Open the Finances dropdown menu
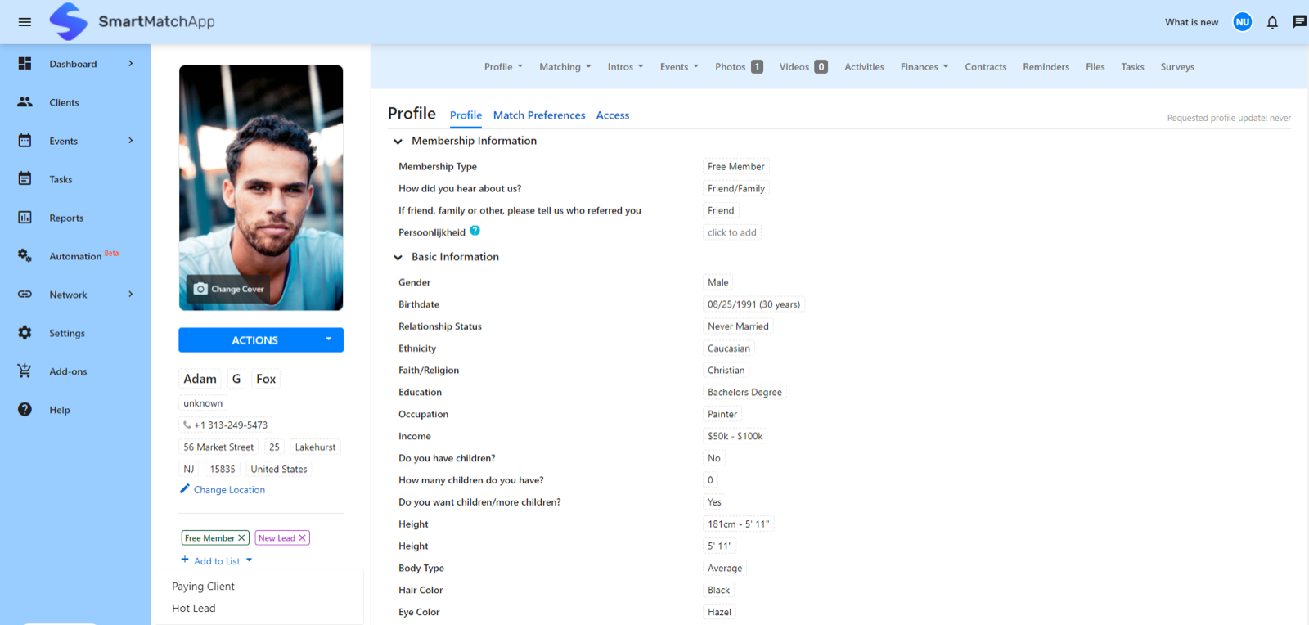1309x625 pixels. (924, 67)
